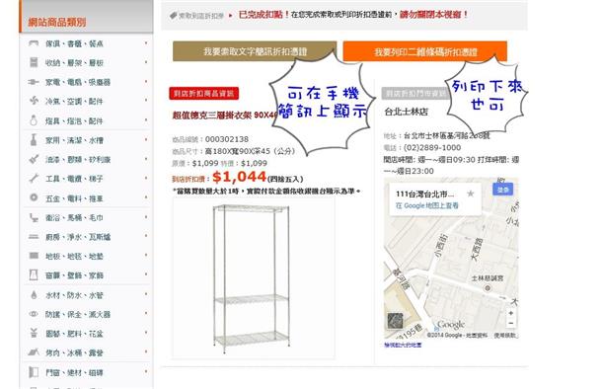Click 我要索取文字簡訊折扣憑證 button
The height and width of the screenshot is (389, 602).
[255, 51]
